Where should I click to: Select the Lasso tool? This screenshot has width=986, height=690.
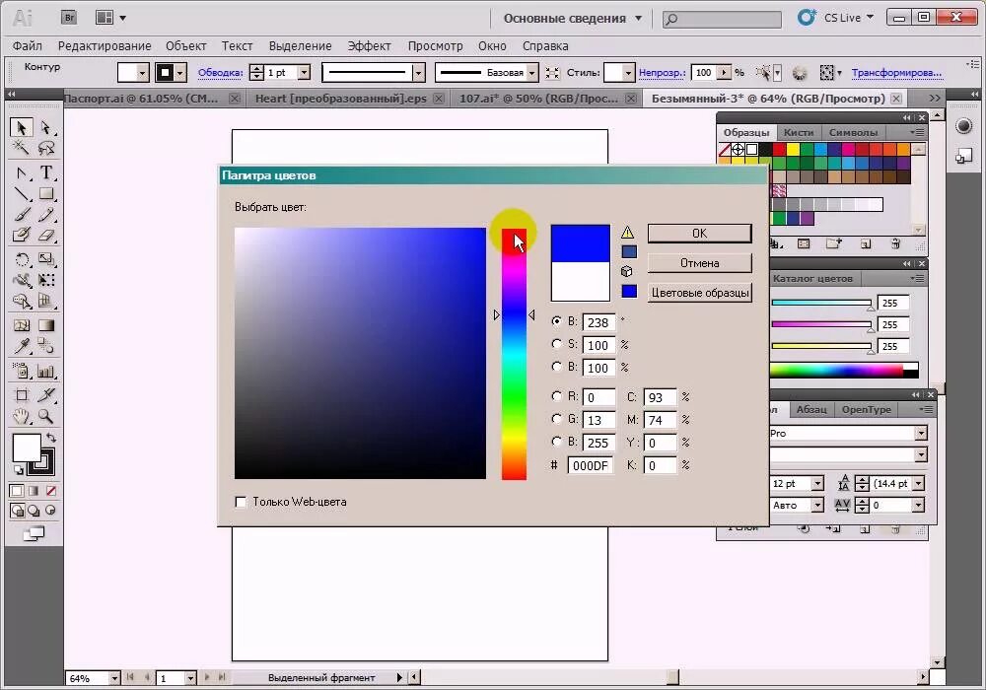46,148
